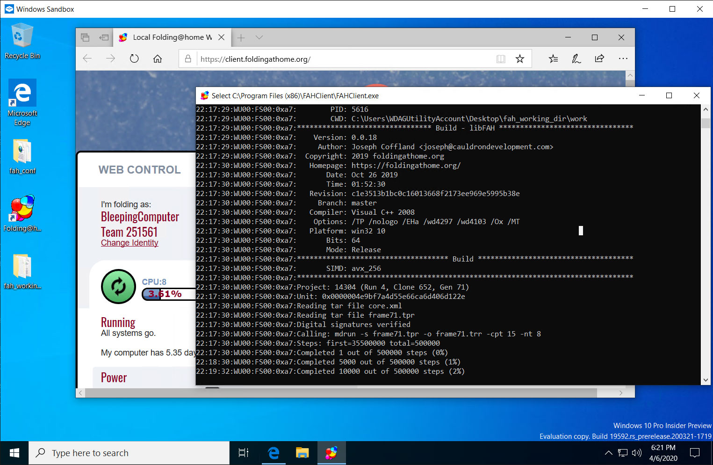Open Microsoft Edge desktop shortcut

[22, 102]
